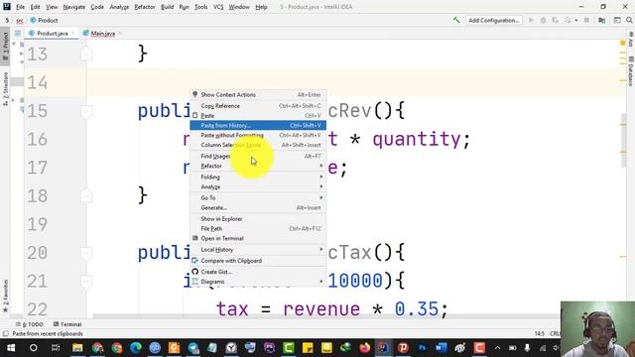This screenshot has width=635, height=357.
Task: Open the Favorites tool window
Action: 5,296
